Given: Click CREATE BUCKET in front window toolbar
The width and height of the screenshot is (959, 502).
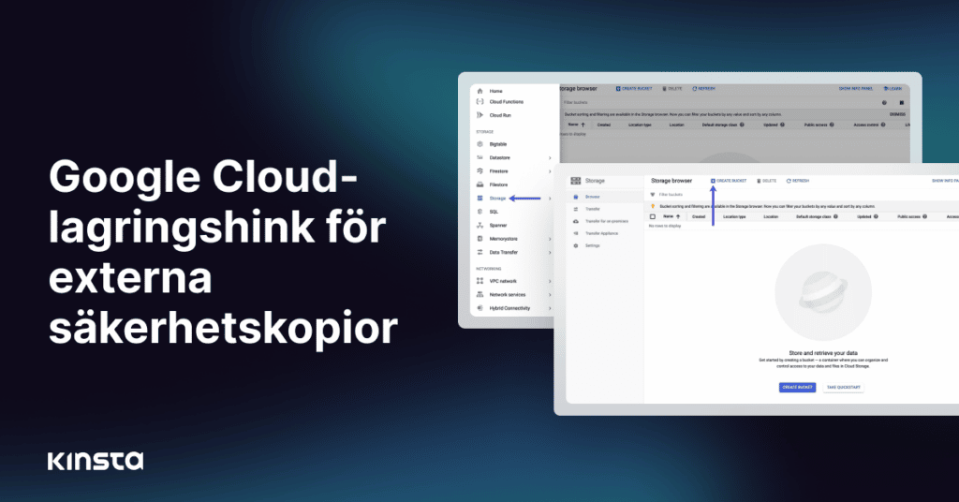Looking at the screenshot, I should click(729, 181).
